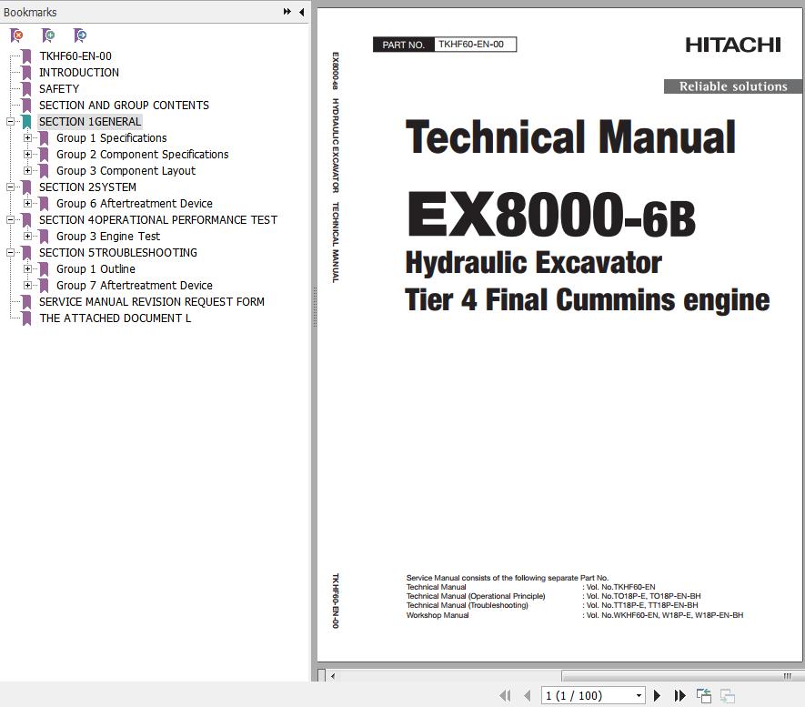Collapse SECTION 5TROUBLESHOOTING tree node
This screenshot has height=707, width=805.
tap(10, 253)
